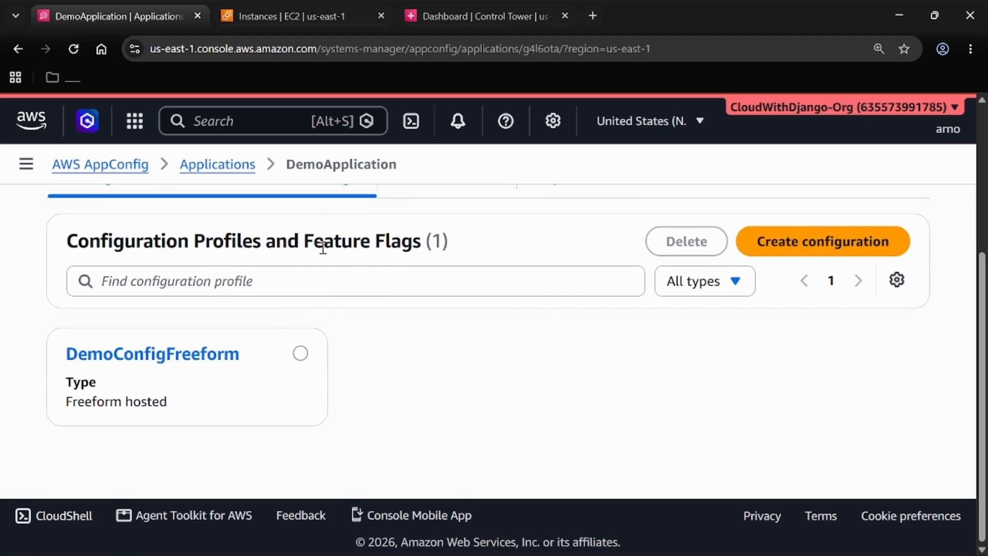
Task: Toggle the side navigation hamburger menu
Action: (x=26, y=164)
